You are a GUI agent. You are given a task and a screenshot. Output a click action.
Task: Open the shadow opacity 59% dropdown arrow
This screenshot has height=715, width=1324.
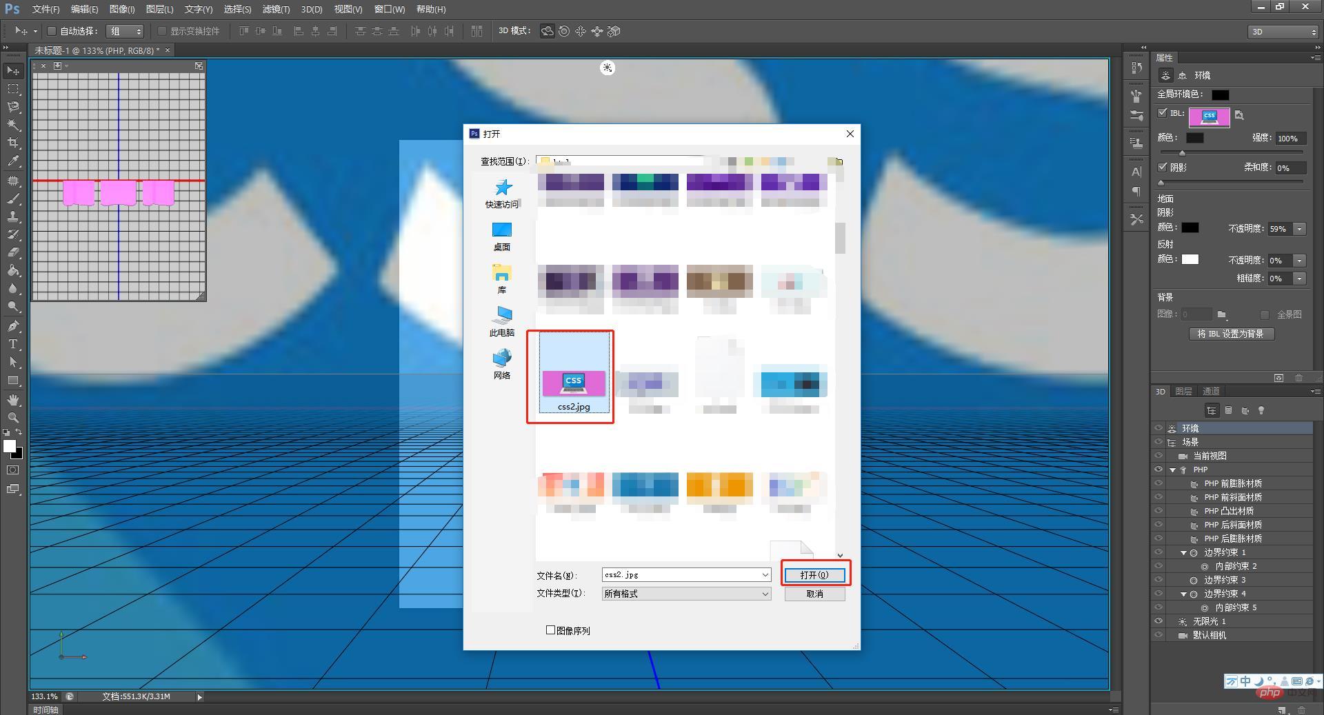tap(1299, 229)
